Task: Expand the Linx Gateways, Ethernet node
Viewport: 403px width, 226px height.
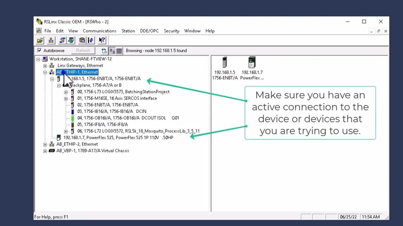Action: [45, 66]
